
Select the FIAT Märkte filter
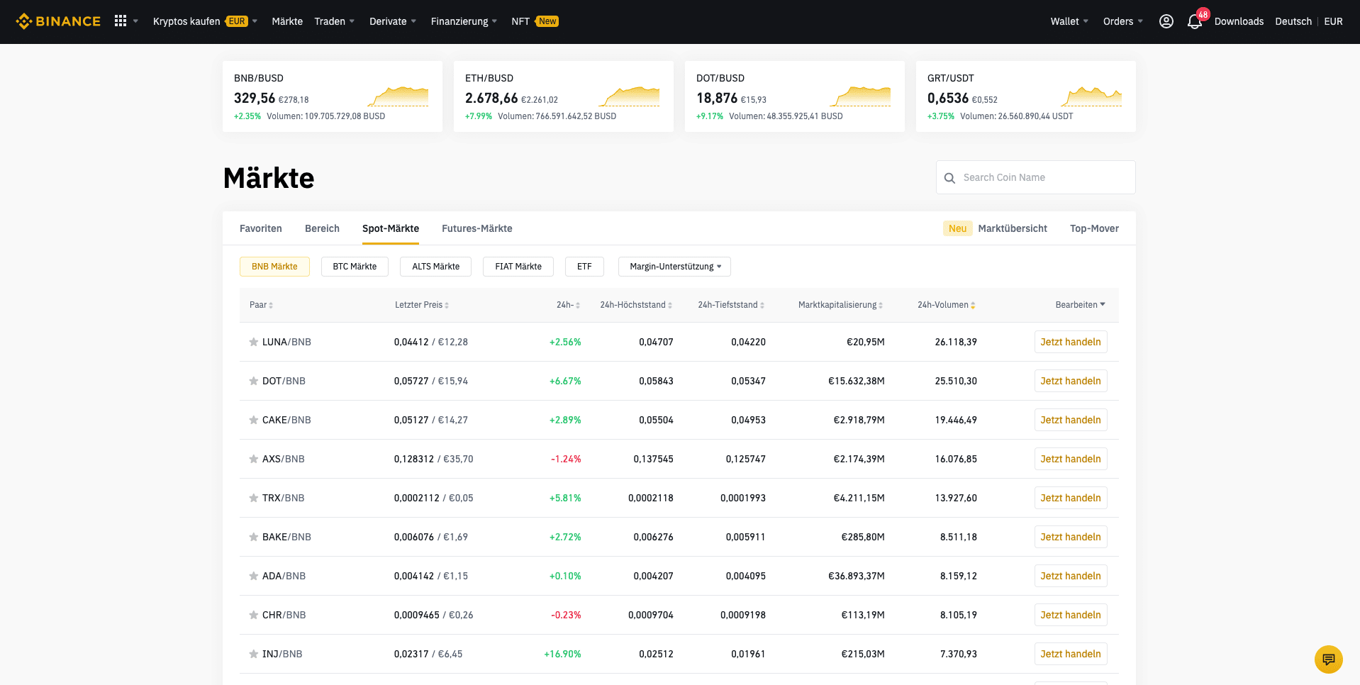(518, 267)
